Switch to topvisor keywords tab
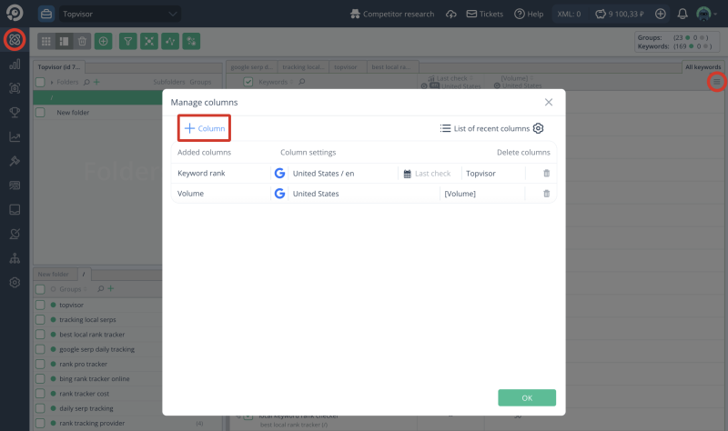The width and height of the screenshot is (728, 431). click(348, 66)
